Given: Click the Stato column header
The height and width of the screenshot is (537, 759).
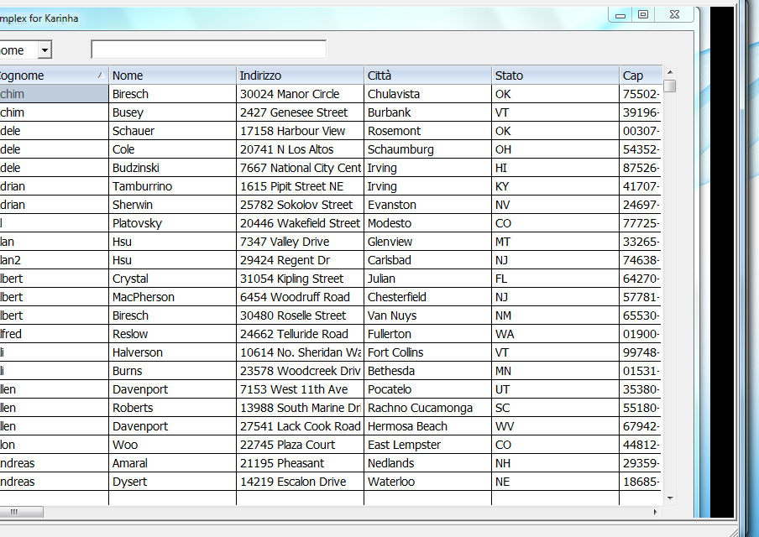Looking at the screenshot, I should [555, 76].
